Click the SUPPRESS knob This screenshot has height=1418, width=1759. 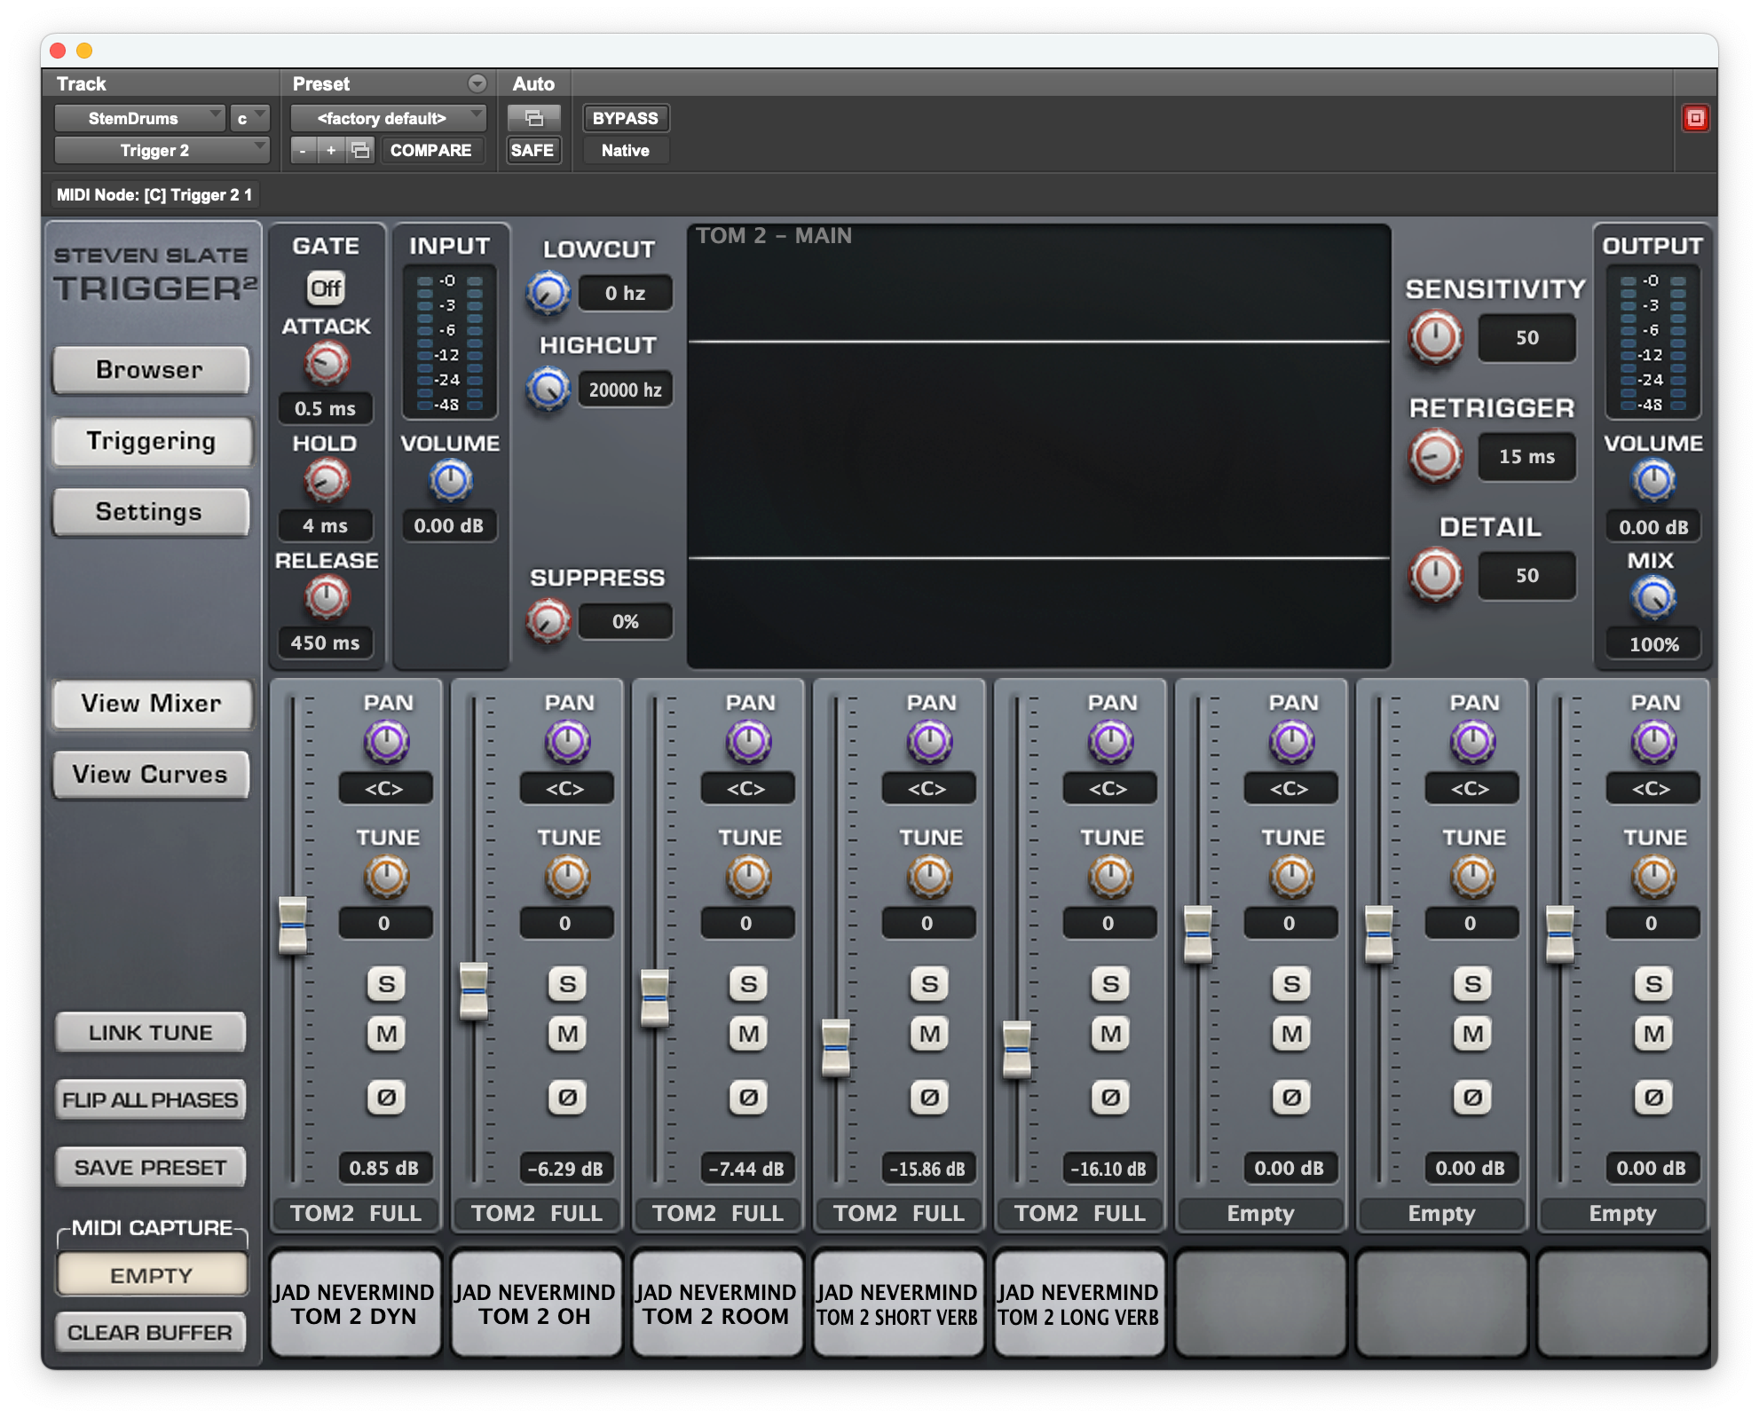pos(548,621)
